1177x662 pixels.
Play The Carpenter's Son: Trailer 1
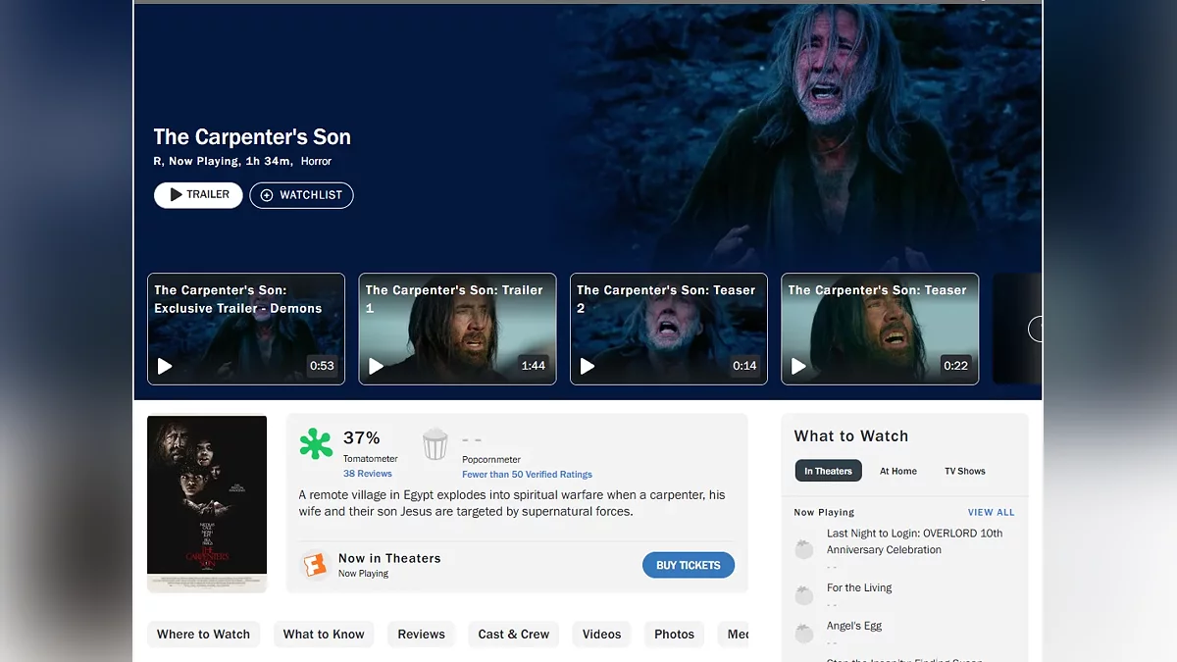pos(457,329)
